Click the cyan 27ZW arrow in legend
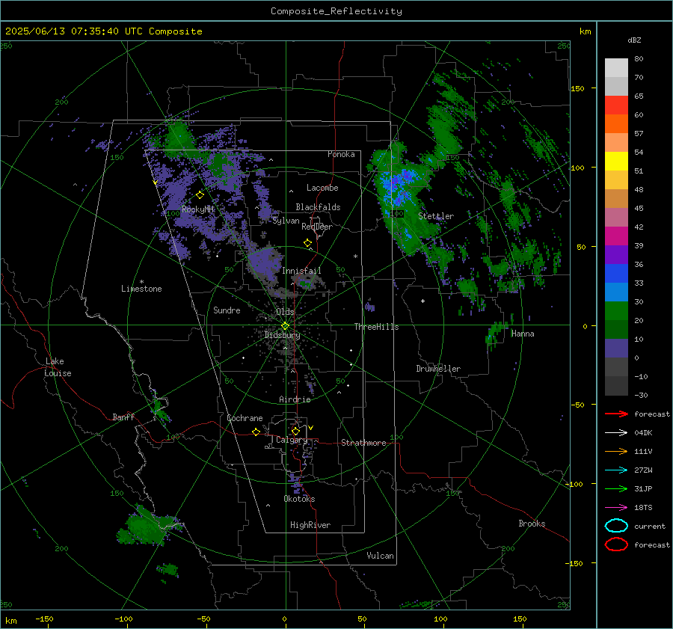The height and width of the screenshot is (629, 673). click(x=616, y=470)
